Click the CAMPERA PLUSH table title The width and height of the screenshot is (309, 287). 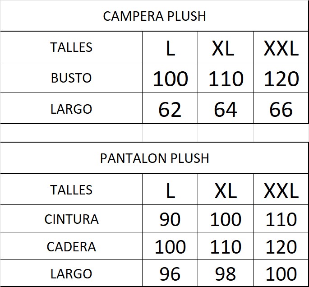tap(154, 16)
